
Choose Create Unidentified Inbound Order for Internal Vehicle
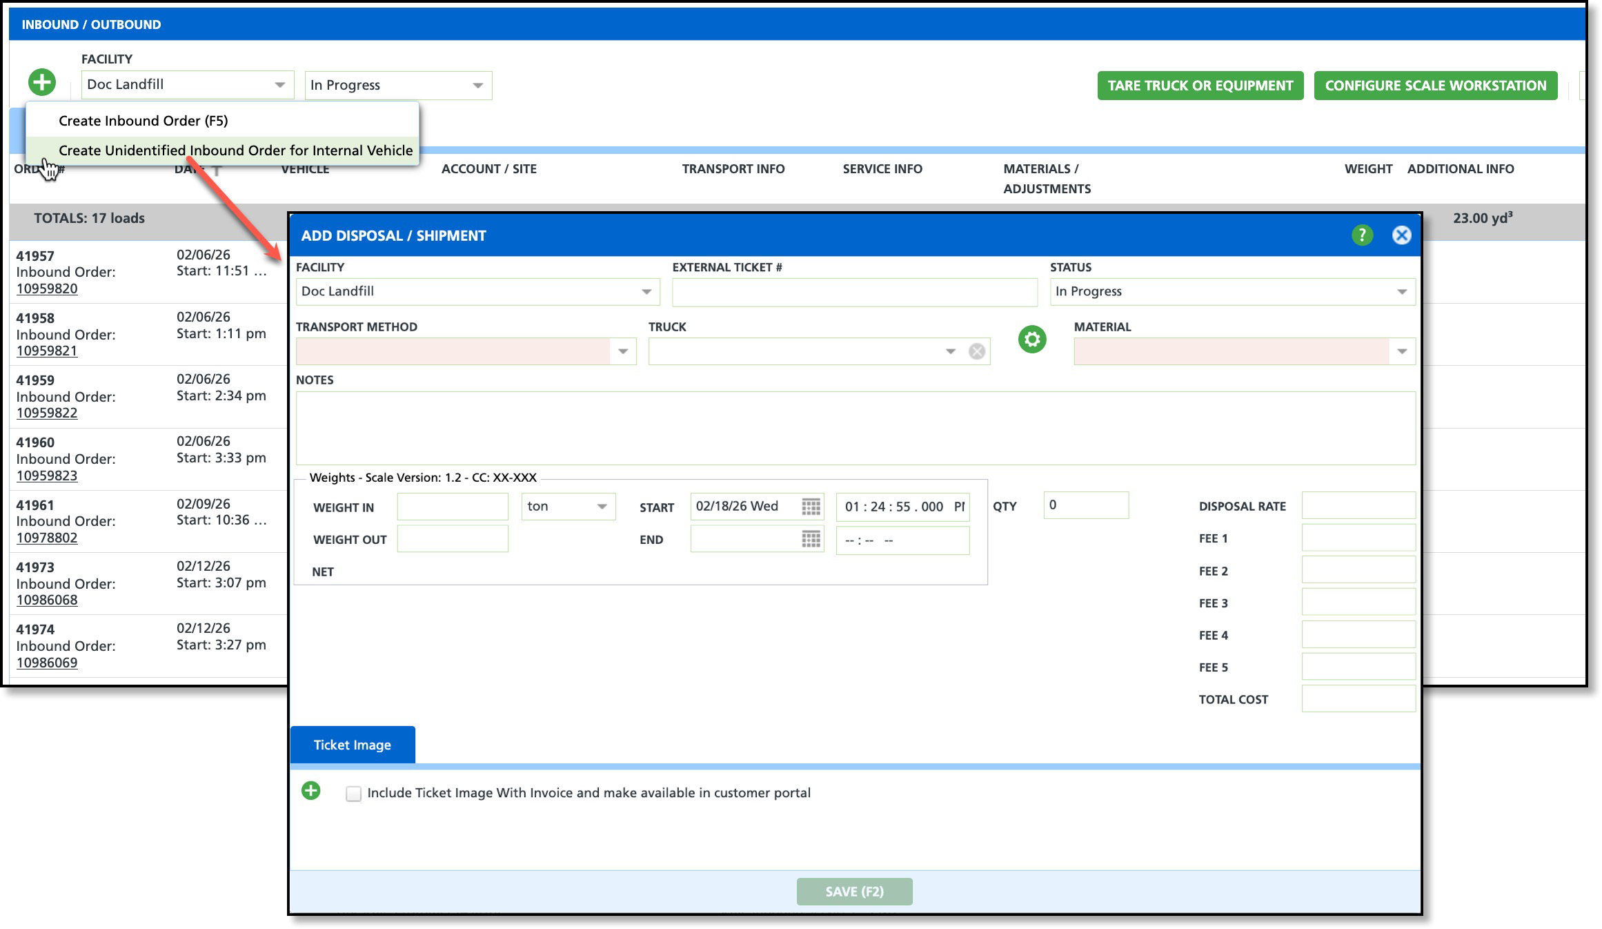coord(235,150)
